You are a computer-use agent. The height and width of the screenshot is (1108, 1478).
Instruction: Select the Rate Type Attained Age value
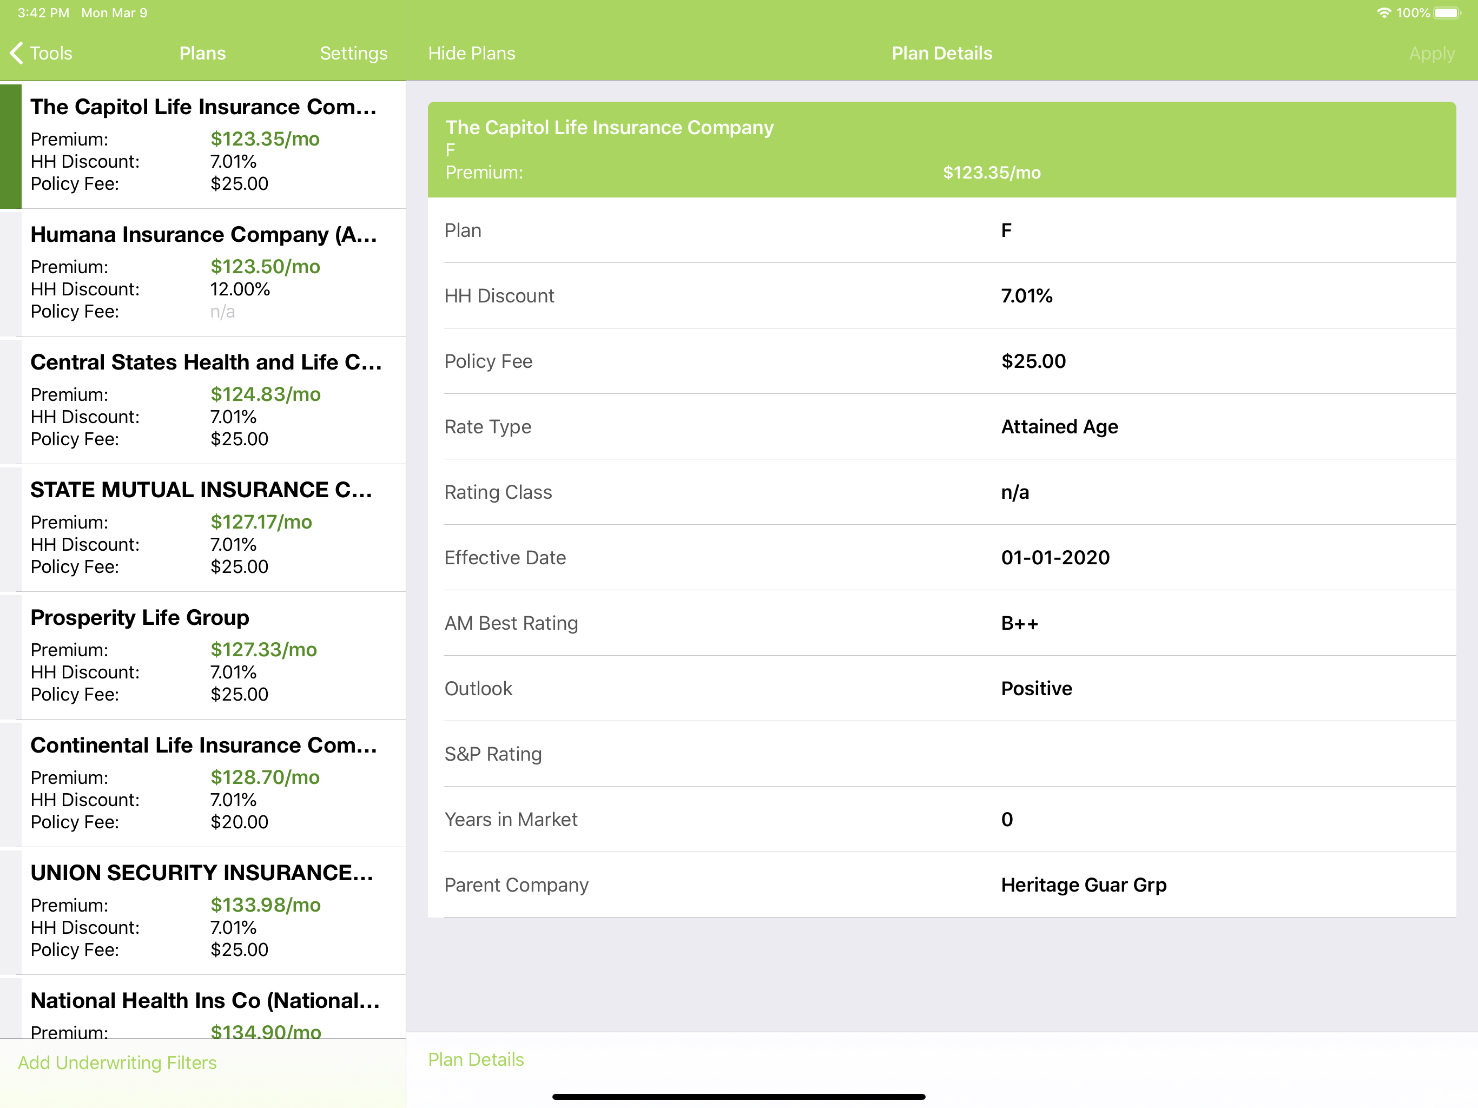click(x=1059, y=427)
